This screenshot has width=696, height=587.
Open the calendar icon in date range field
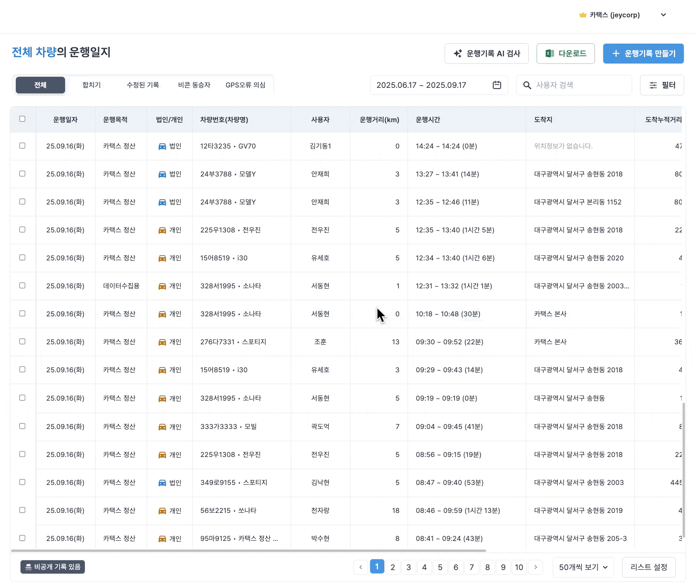(x=497, y=85)
